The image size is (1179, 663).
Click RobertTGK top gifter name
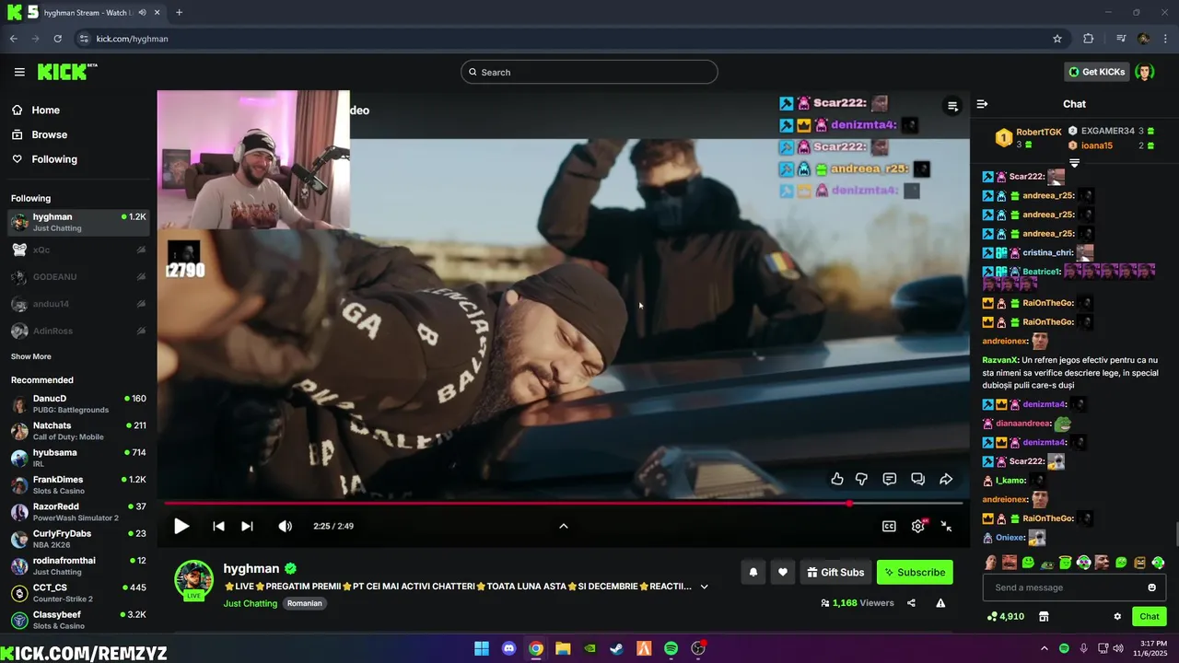pos(1038,132)
